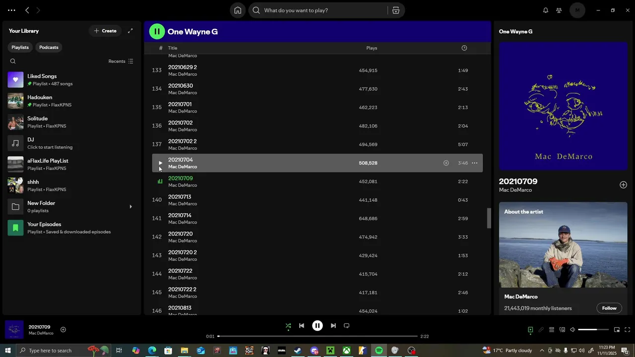
Task: Expand New Folder with the arrow
Action: point(131,207)
